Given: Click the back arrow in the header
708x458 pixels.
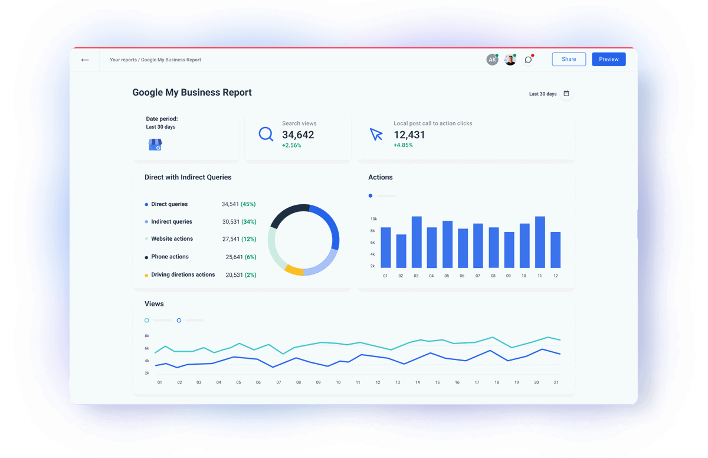Looking at the screenshot, I should click(x=84, y=60).
